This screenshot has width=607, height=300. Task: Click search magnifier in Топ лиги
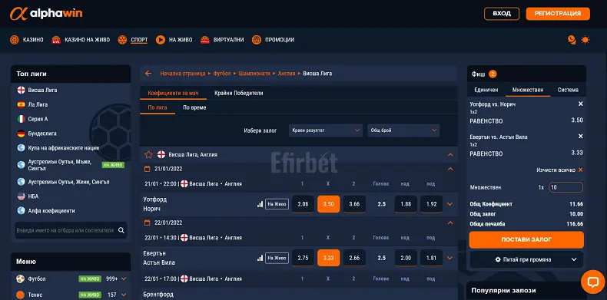click(x=121, y=230)
